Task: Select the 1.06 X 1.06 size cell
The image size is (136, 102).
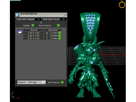Action: coord(33,36)
